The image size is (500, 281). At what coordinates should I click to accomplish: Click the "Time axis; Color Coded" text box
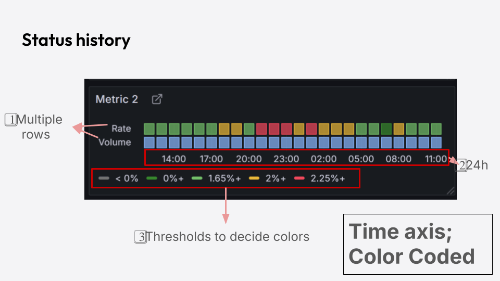(x=418, y=244)
